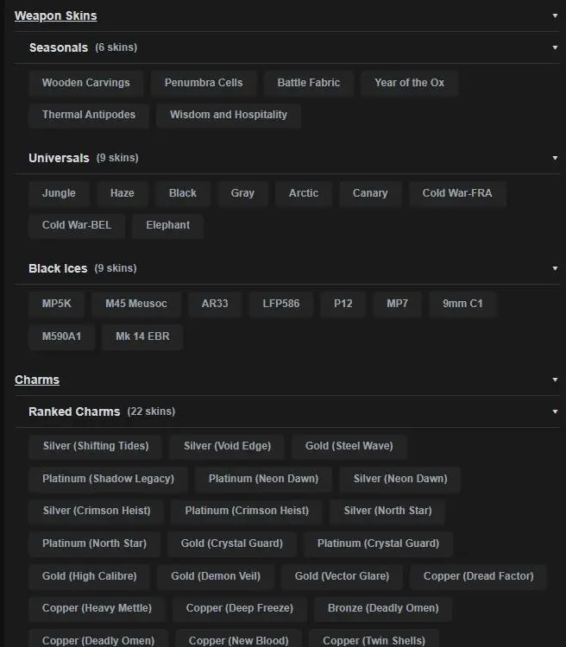Collapse the Universals skins arrow
The image size is (566, 647).
pyautogui.click(x=556, y=158)
